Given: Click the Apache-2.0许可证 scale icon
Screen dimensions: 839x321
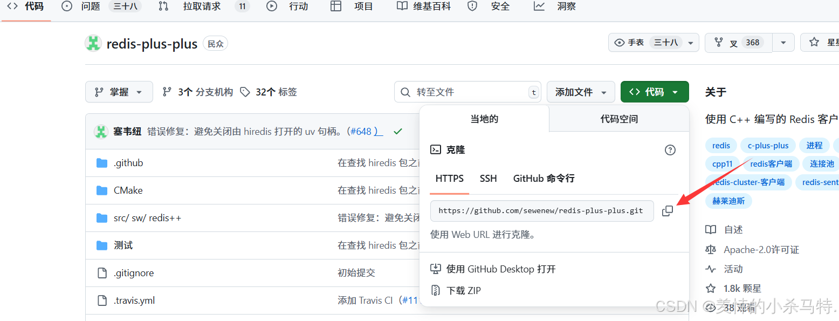Looking at the screenshot, I should click(711, 249).
